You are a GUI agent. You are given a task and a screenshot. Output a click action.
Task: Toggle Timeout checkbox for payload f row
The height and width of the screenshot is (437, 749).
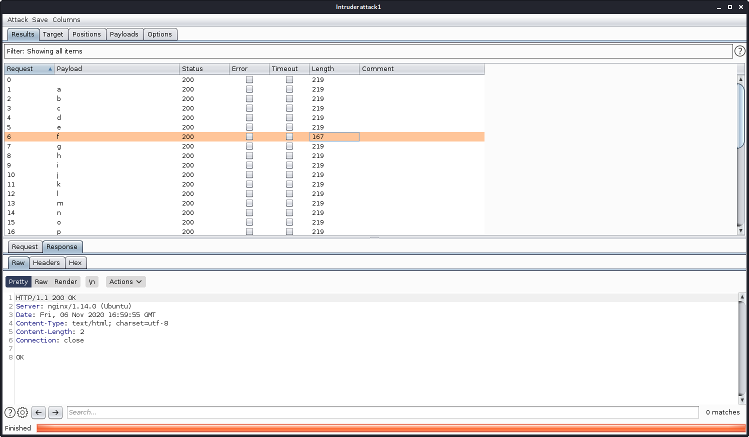[x=289, y=137]
